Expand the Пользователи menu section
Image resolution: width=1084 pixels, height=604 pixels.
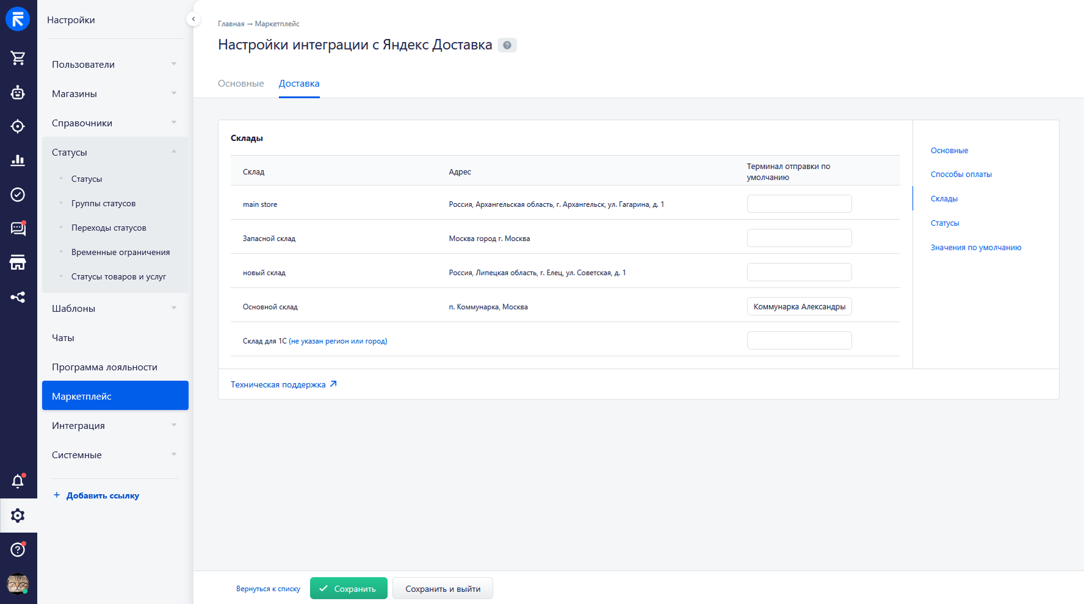[x=115, y=65]
